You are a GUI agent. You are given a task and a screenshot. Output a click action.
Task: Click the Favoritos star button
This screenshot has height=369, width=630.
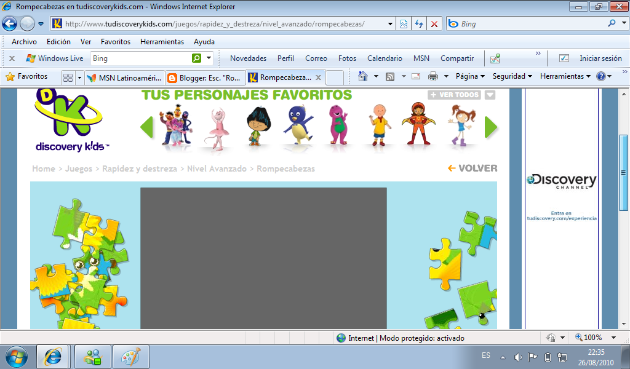click(x=26, y=76)
